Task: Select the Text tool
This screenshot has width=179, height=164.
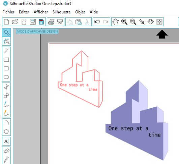Action: [6, 141]
